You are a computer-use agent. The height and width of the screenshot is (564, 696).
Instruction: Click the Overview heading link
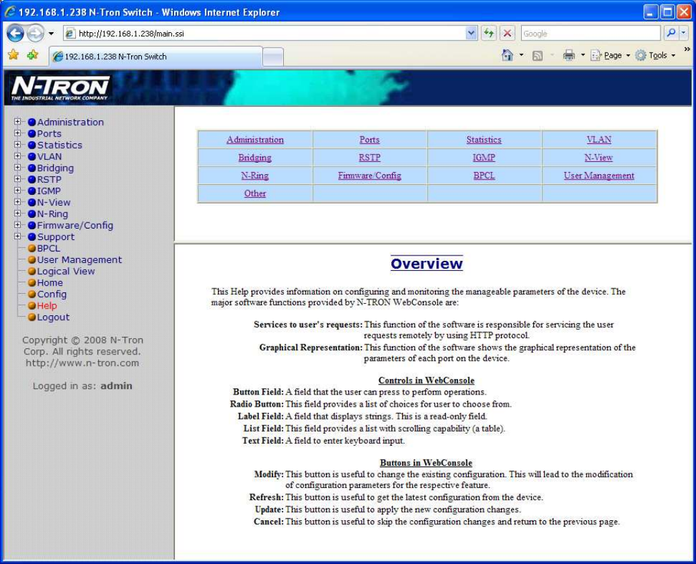coord(426,264)
